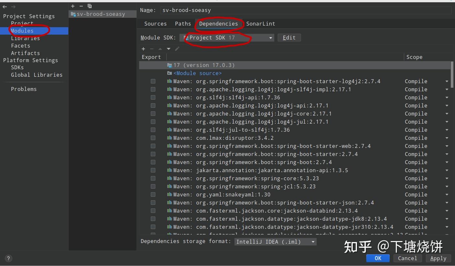Viewport: 455px width, 266px height.
Task: Add a new dependency using the plus icon
Action: [143, 49]
